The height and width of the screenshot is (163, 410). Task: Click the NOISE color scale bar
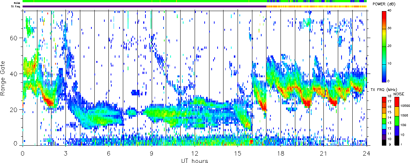pyautogui.click(x=397, y=121)
